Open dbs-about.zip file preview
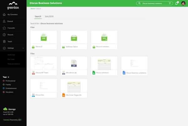The height and width of the screenshot is (126, 188). click(74, 63)
